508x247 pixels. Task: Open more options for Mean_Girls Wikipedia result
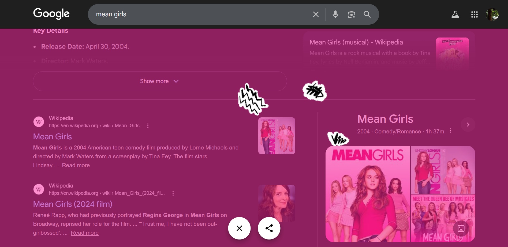point(148,126)
